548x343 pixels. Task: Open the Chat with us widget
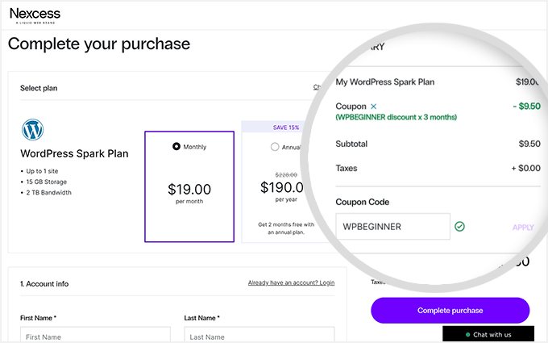tap(488, 334)
